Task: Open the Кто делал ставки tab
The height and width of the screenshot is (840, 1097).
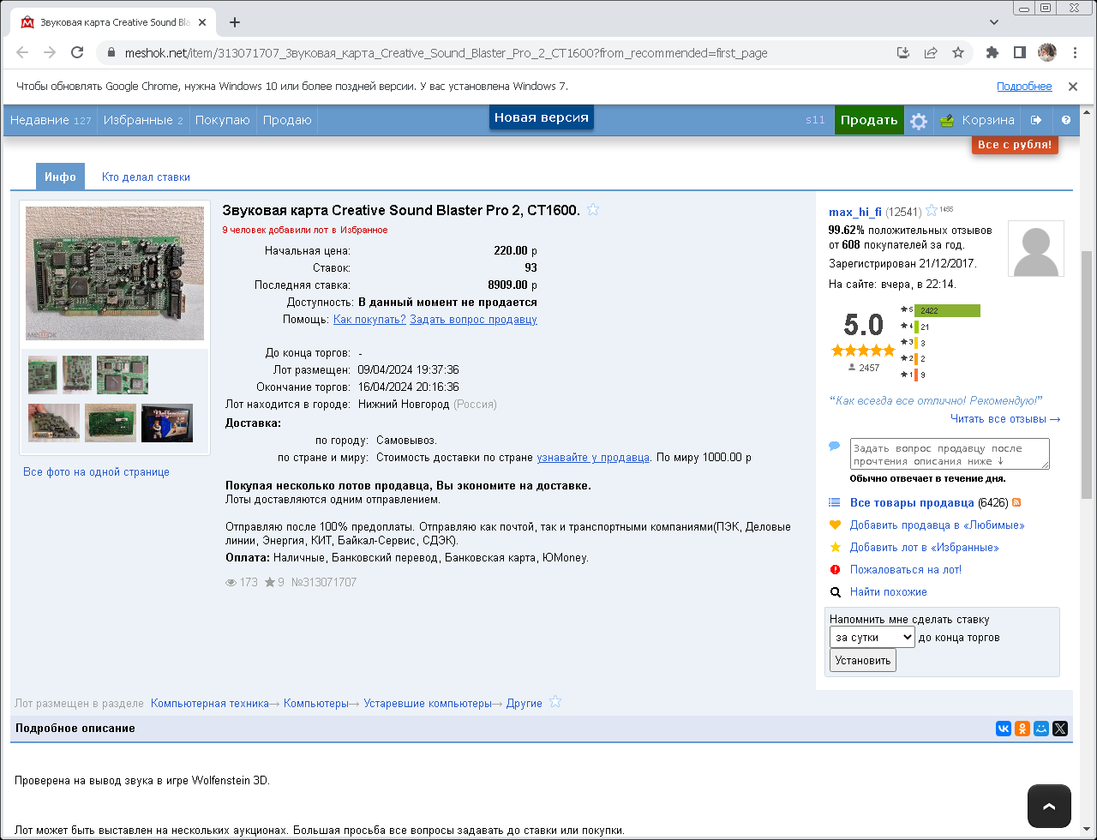Action: (146, 177)
